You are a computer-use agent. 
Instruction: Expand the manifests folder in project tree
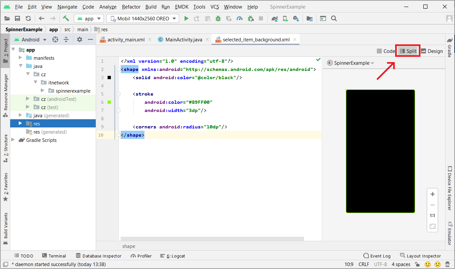tap(20, 58)
